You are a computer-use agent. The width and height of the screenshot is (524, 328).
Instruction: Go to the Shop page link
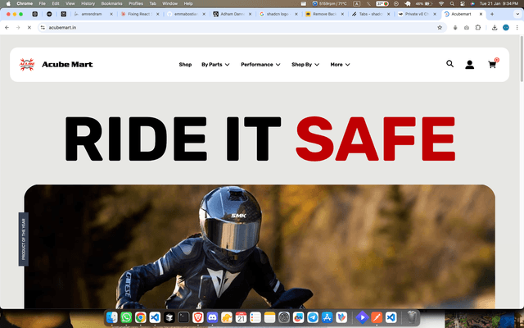[185, 64]
